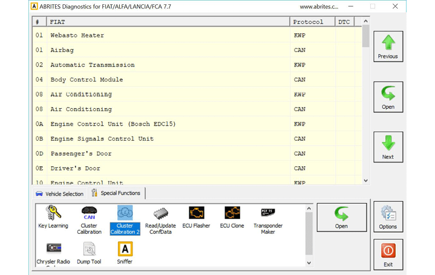The height and width of the screenshot is (275, 435).
Task: Click the Open button beside the function list
Action: [x=341, y=218]
